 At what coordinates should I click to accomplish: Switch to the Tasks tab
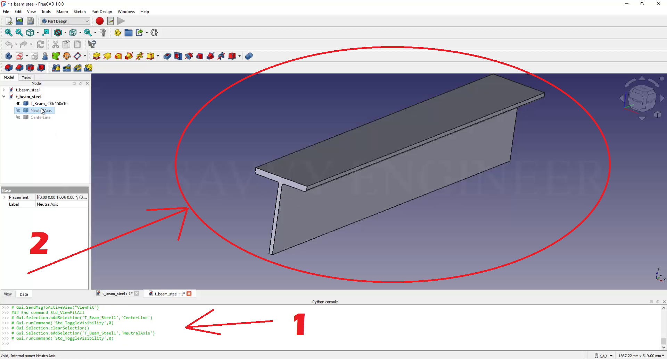[26, 78]
